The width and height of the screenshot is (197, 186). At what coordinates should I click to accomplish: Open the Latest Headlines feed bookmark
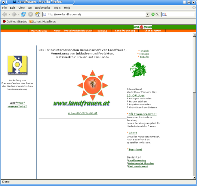tap(43, 21)
